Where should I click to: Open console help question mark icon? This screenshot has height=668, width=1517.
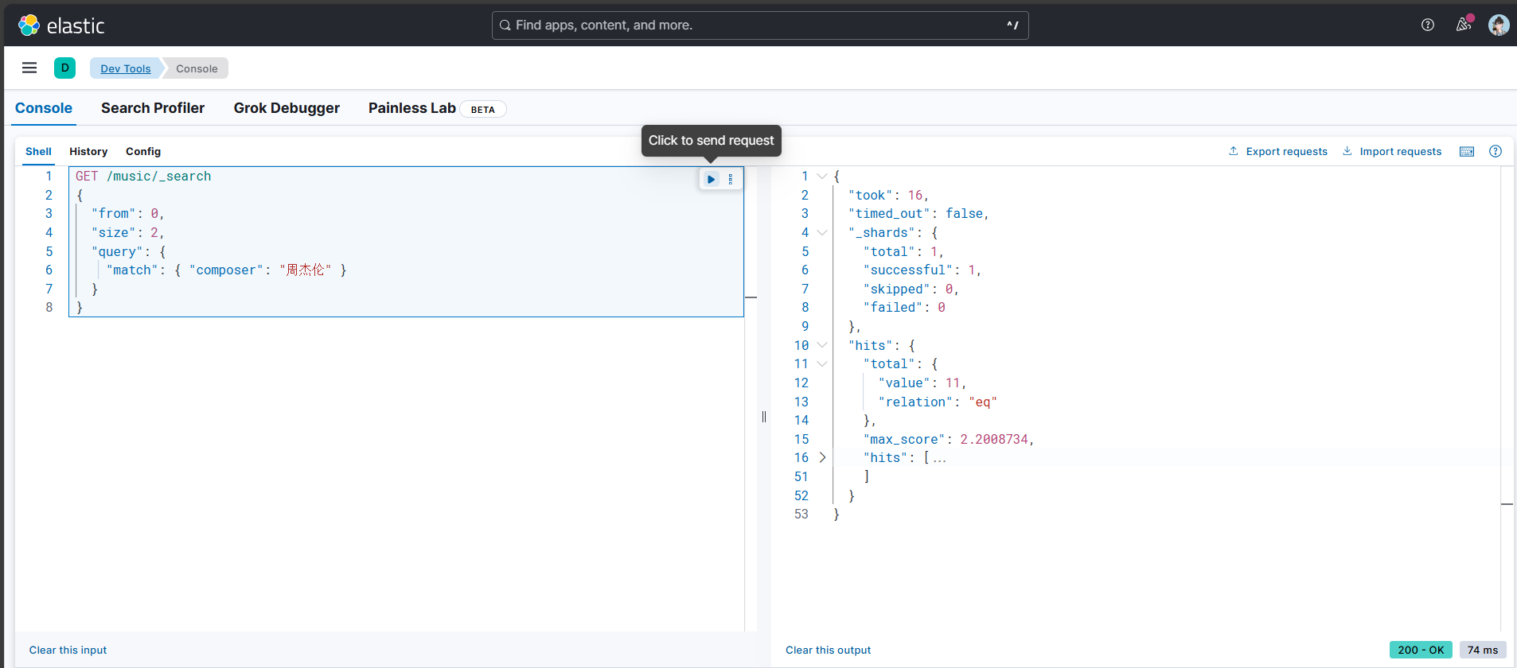click(1496, 152)
